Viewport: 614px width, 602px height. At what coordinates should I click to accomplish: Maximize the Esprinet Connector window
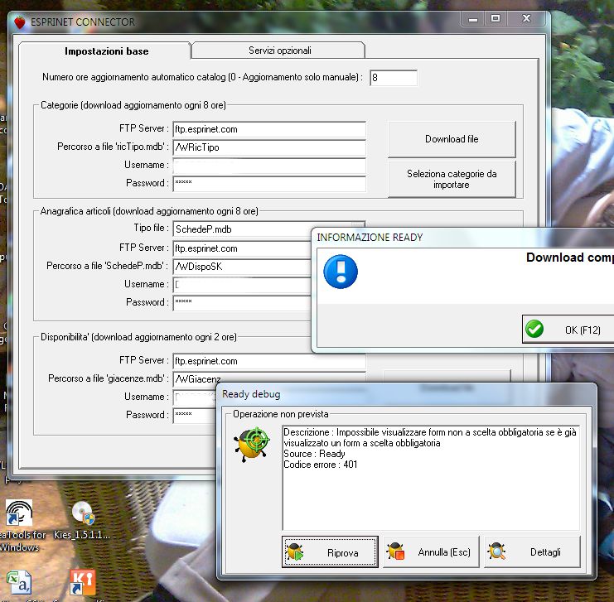496,19
